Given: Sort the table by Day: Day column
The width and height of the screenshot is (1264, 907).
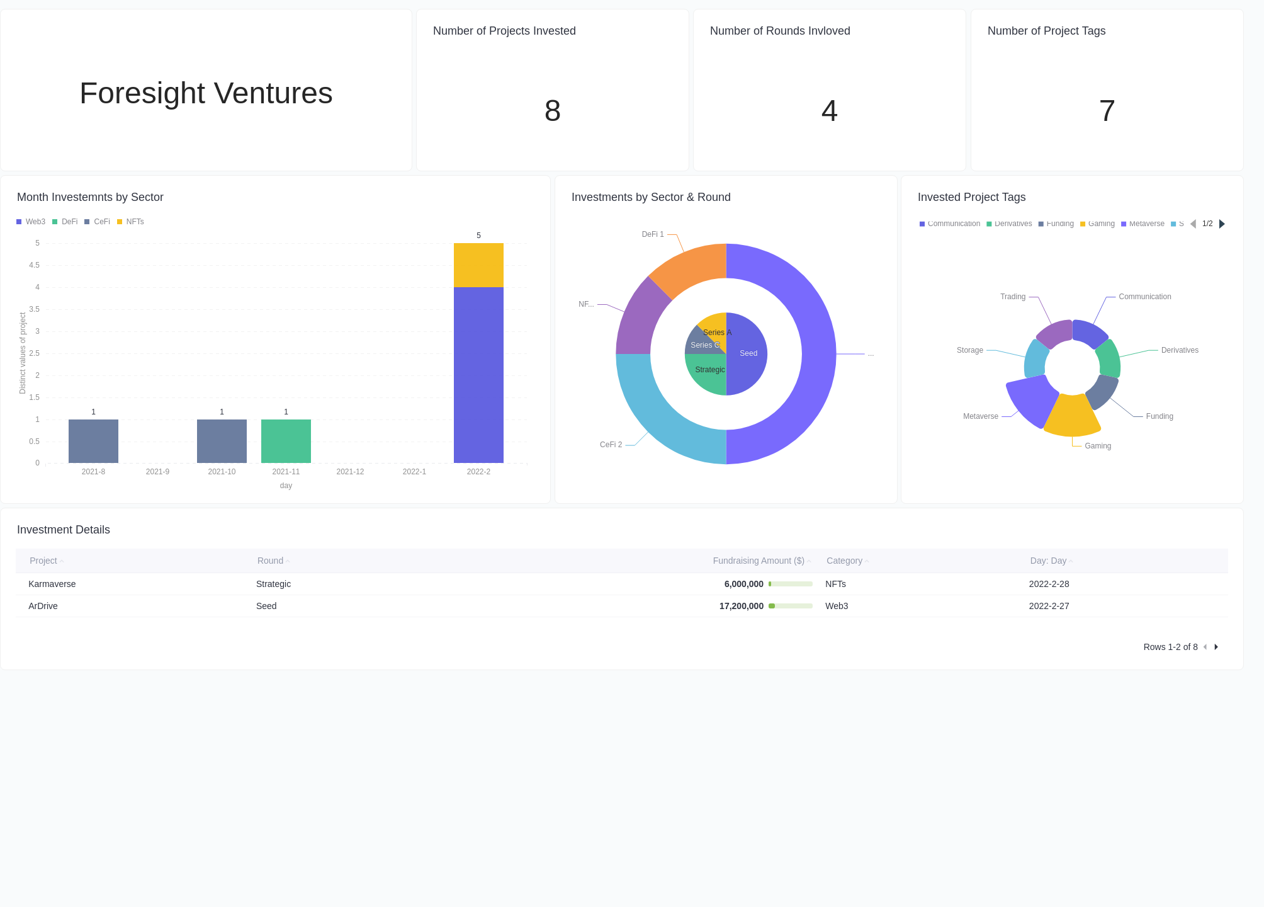Looking at the screenshot, I should click(1051, 561).
